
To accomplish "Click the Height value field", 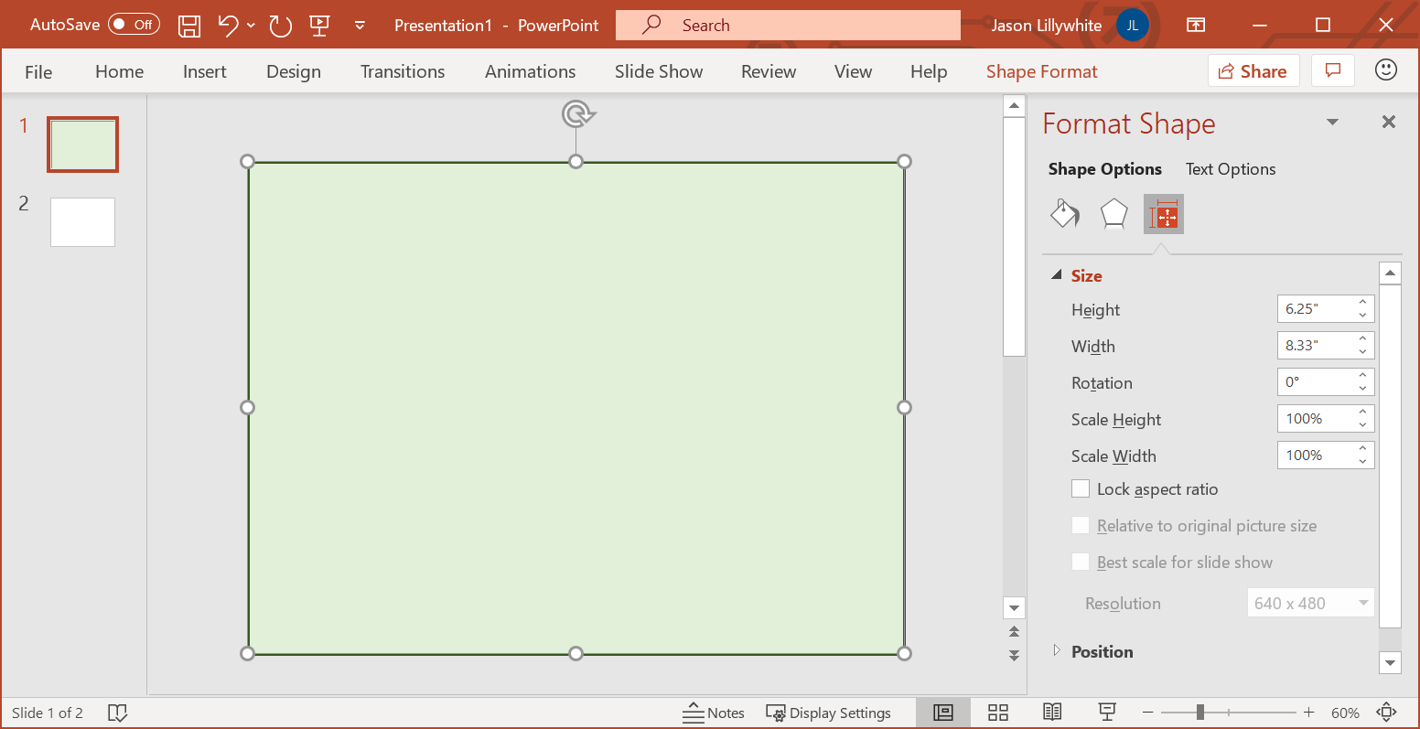I will (x=1314, y=309).
